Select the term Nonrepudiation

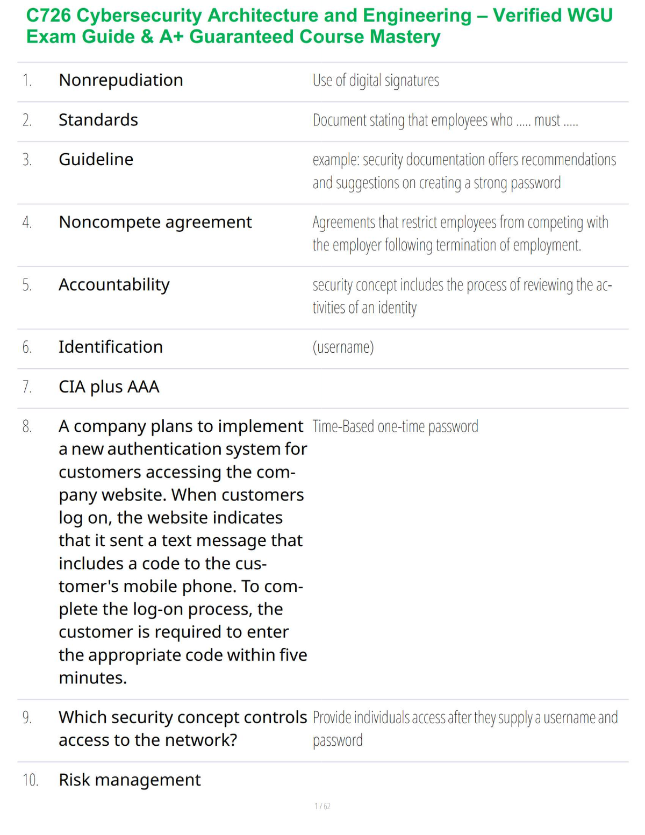[121, 80]
